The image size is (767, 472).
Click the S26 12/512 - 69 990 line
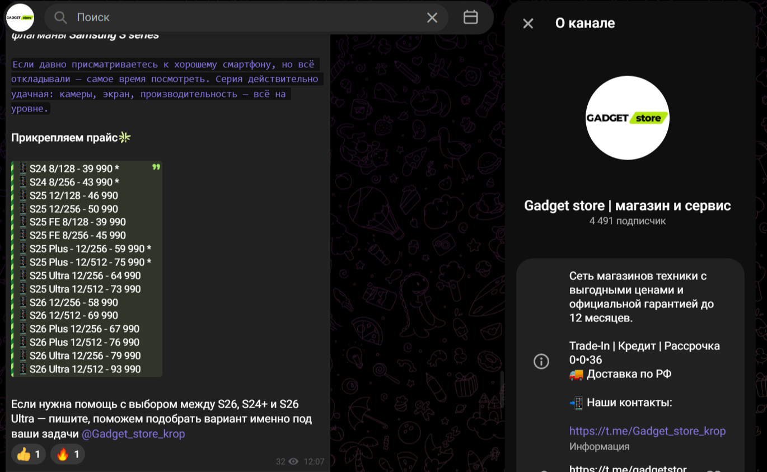(68, 315)
